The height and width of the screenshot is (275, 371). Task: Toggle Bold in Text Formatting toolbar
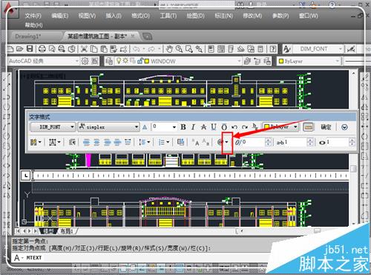tap(183, 127)
